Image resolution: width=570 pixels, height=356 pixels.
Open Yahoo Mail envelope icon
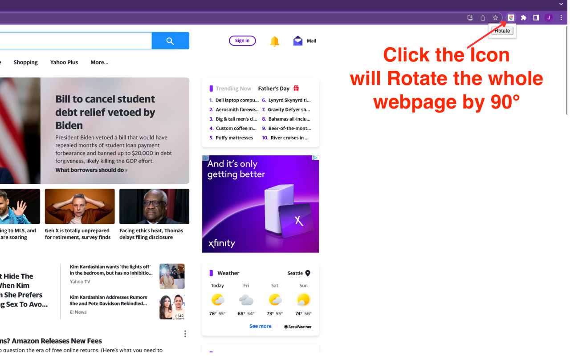tap(298, 41)
